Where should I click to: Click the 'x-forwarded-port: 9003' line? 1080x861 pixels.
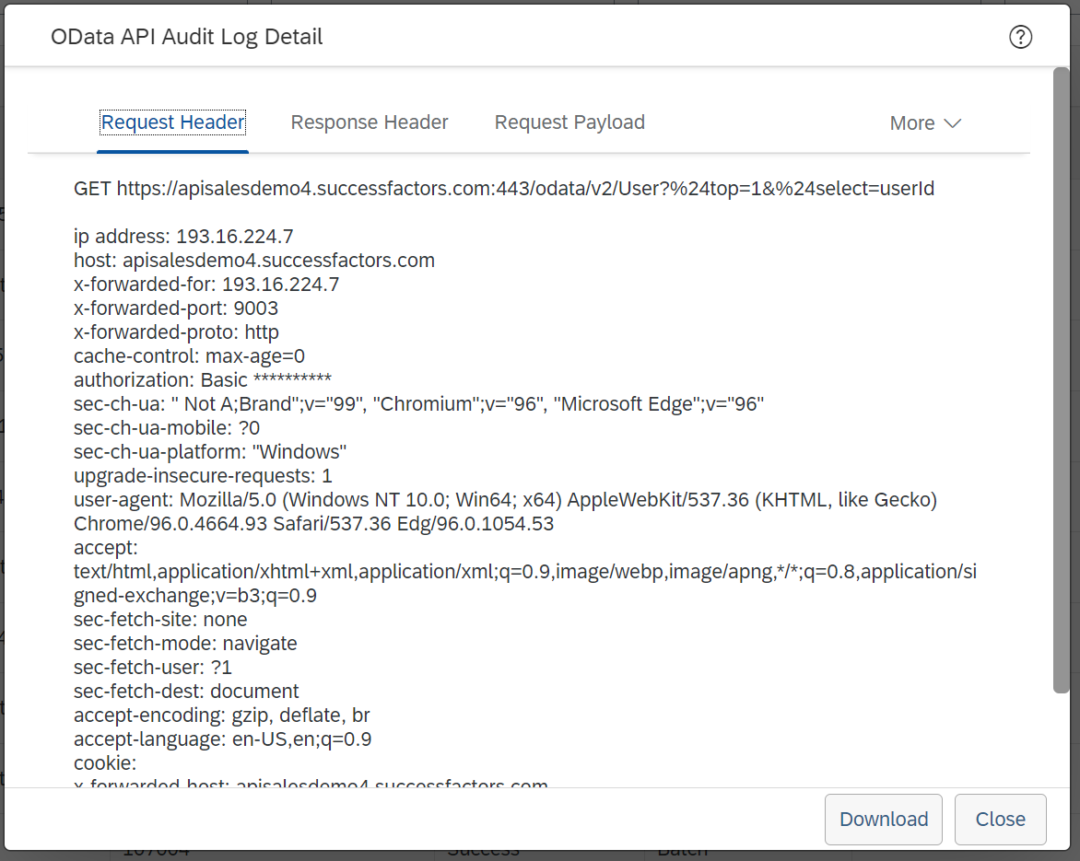point(176,308)
